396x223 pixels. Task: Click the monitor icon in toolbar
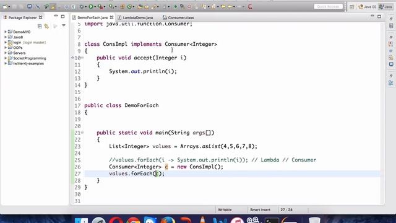tap(30, 7)
